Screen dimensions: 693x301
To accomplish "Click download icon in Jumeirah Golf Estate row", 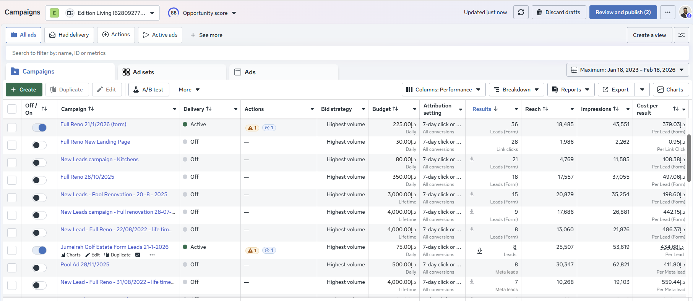I will pos(479,251).
